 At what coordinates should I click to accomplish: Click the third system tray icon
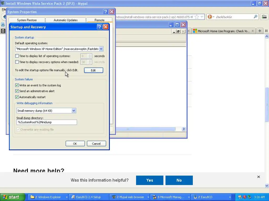click(x=250, y=197)
